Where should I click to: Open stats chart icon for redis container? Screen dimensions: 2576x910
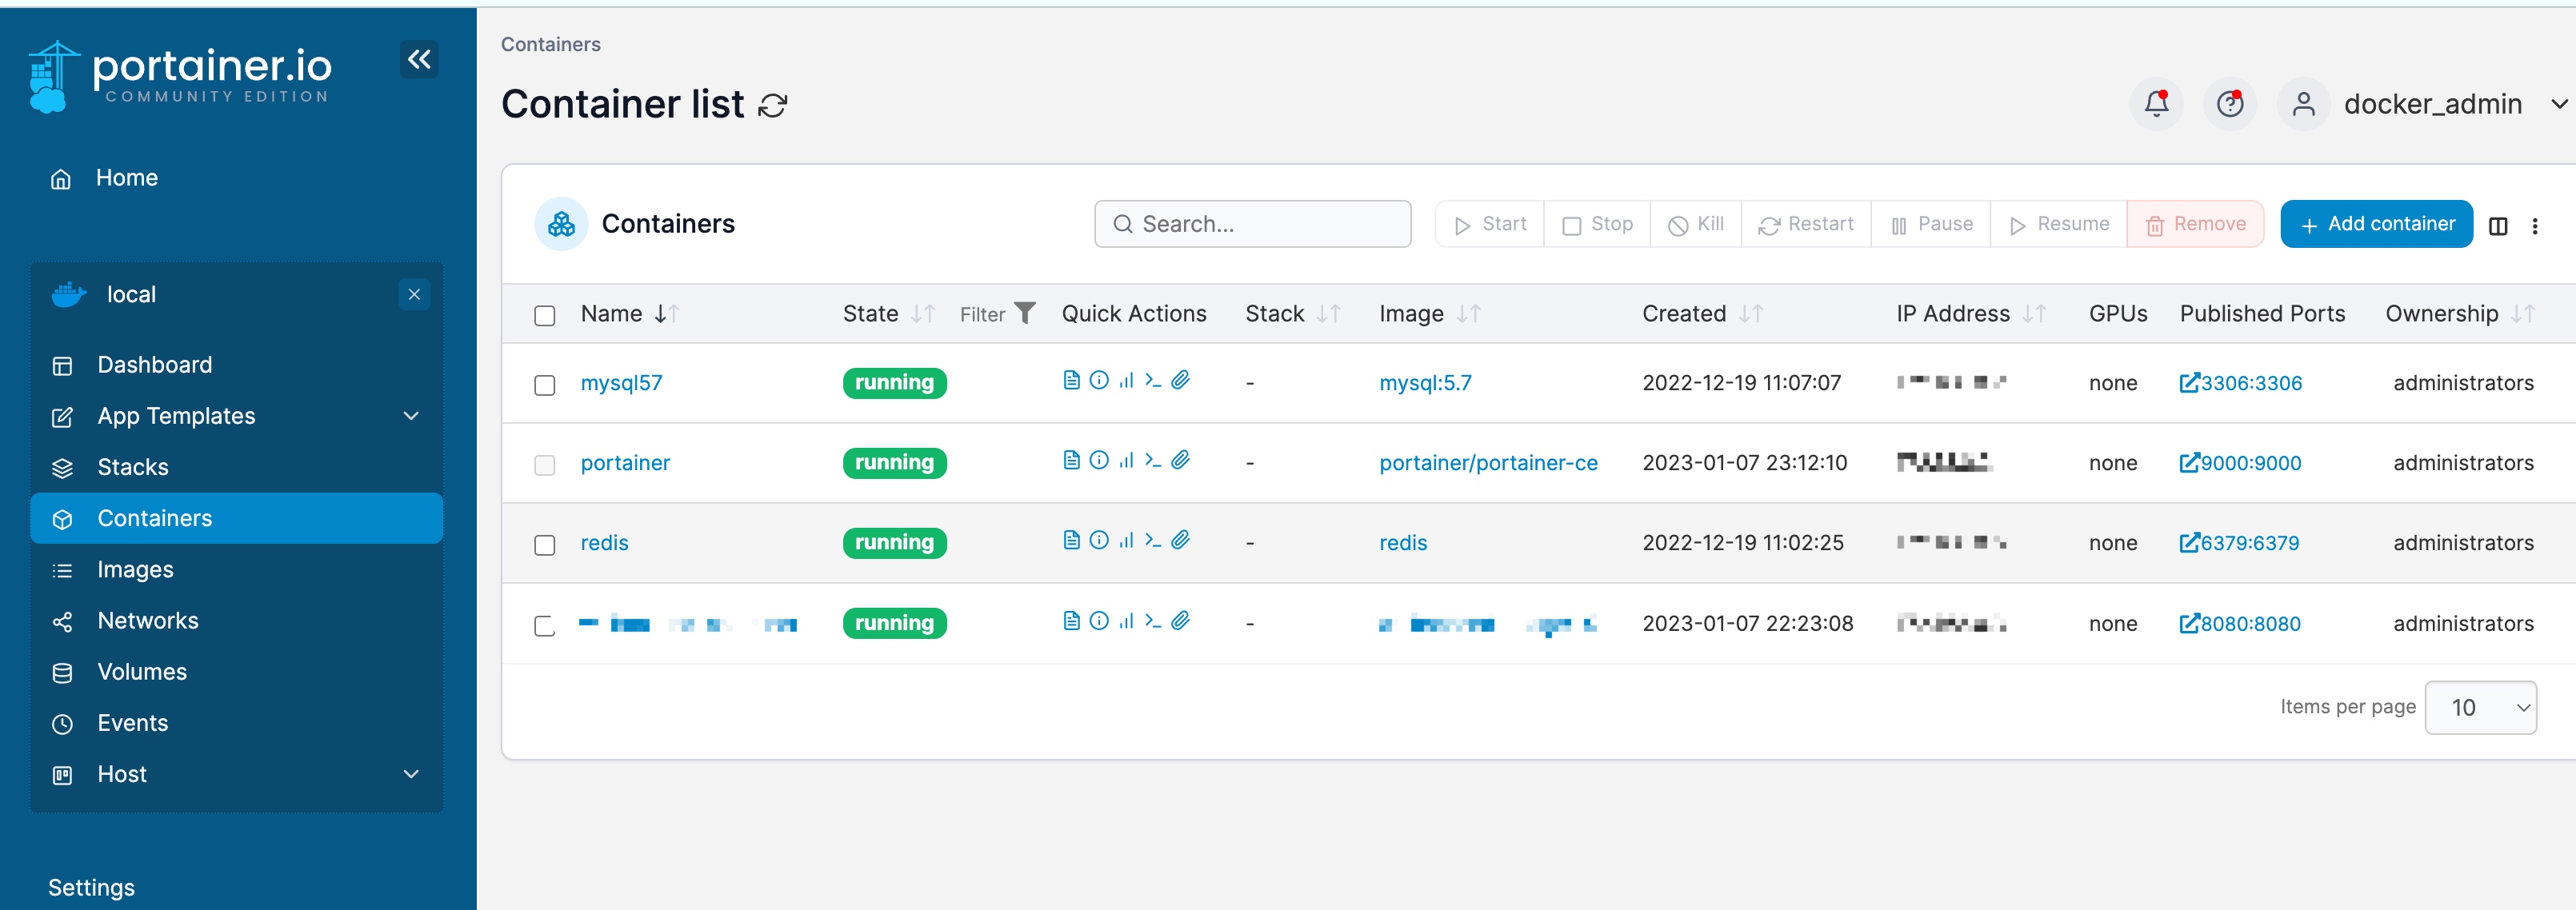[x=1126, y=540]
